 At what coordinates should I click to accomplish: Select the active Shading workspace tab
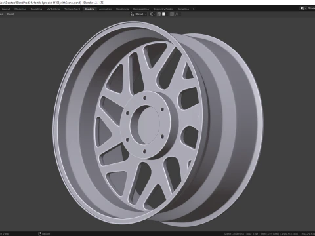[90, 9]
